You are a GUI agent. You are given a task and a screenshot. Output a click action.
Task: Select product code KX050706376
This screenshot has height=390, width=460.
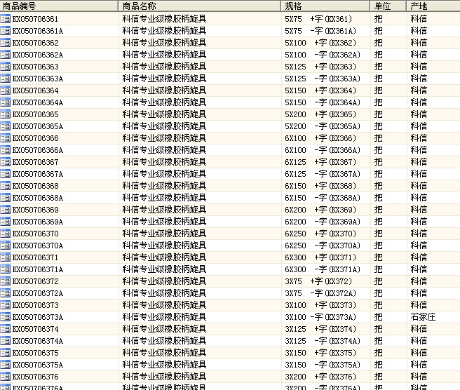(36, 377)
